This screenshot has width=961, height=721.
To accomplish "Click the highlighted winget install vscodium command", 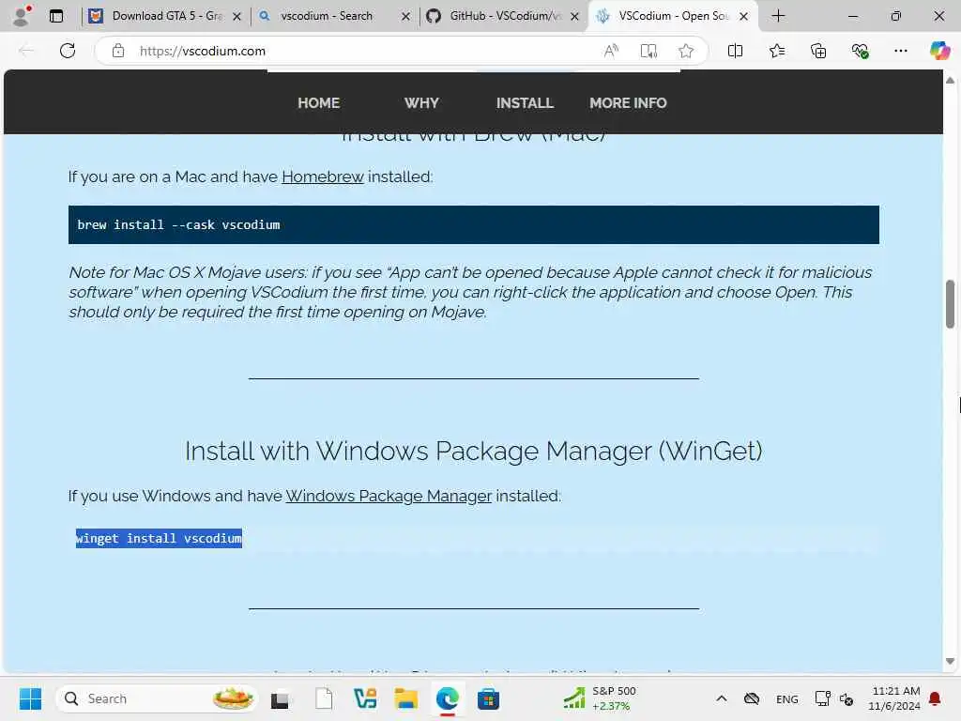I will point(159,538).
